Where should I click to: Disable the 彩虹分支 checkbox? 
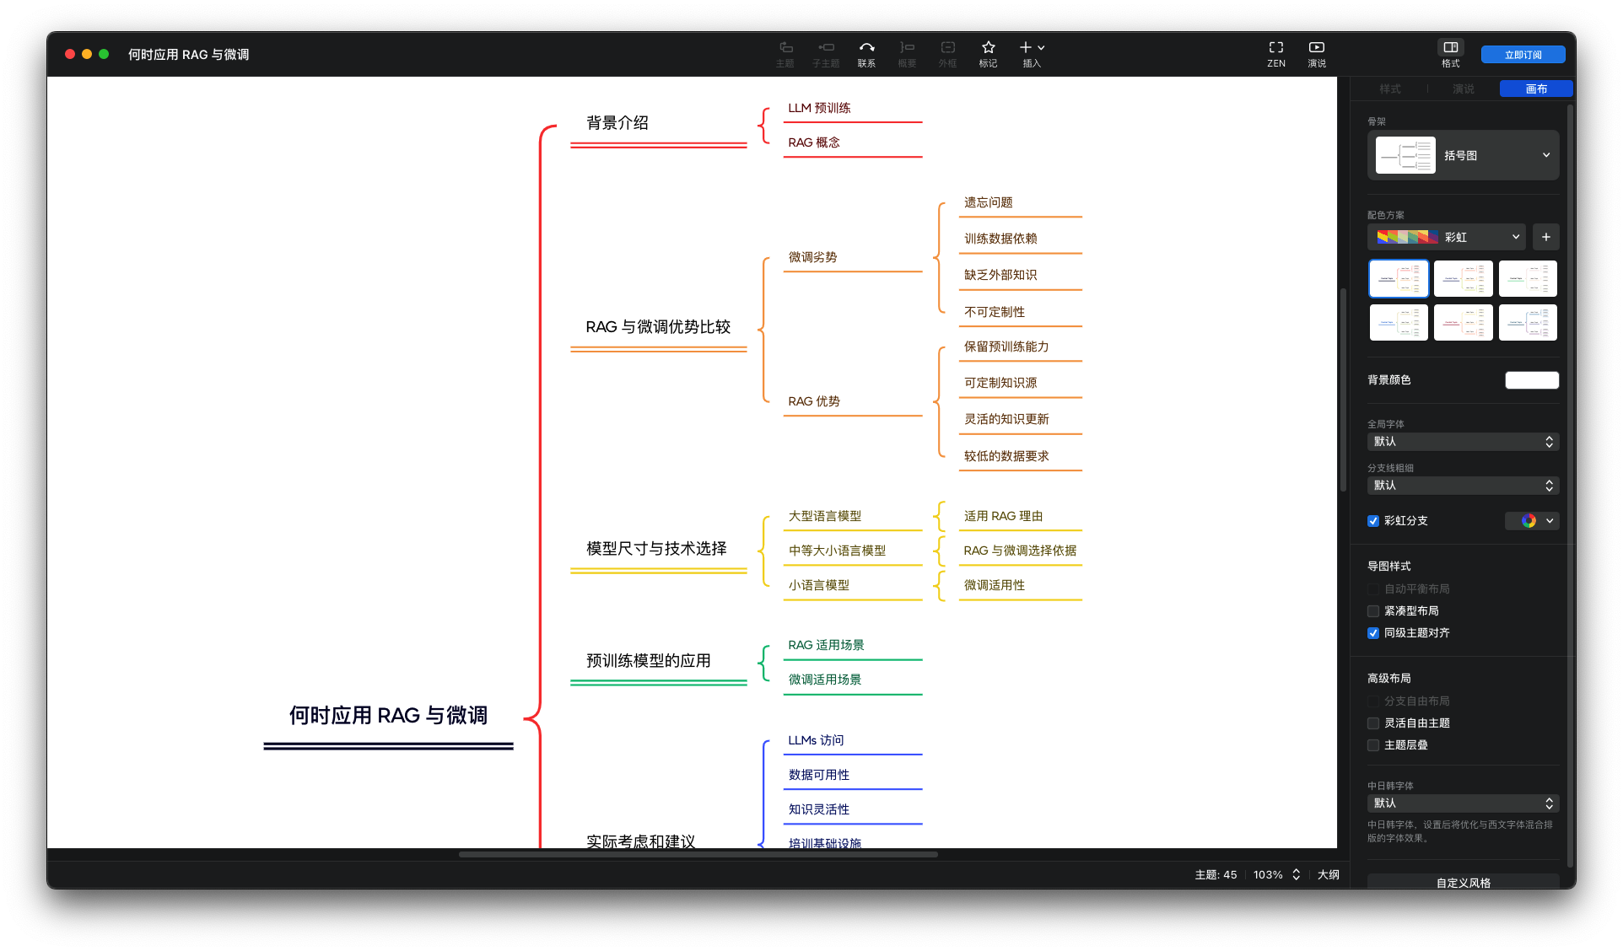pos(1373,521)
